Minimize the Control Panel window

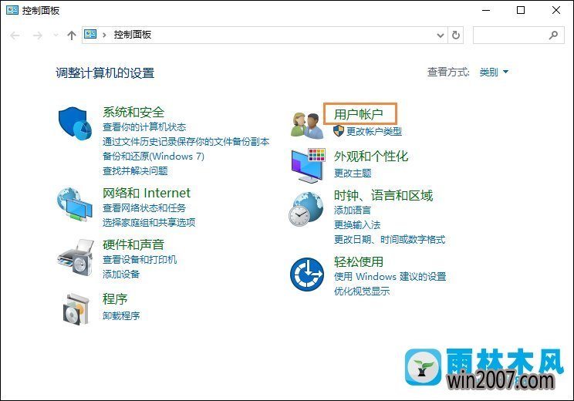tap(486, 10)
